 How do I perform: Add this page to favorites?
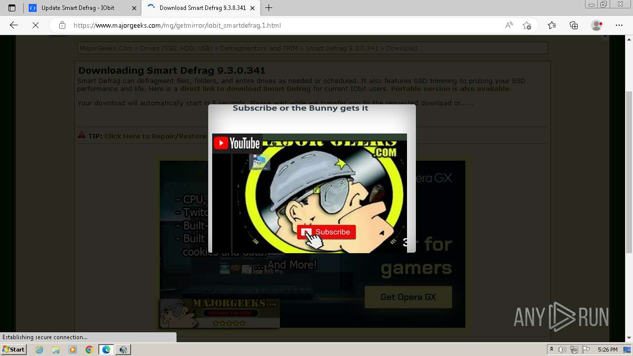[x=527, y=25]
